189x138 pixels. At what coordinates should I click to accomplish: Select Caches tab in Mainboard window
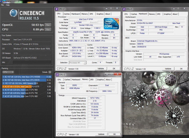click(x=134, y=14)
